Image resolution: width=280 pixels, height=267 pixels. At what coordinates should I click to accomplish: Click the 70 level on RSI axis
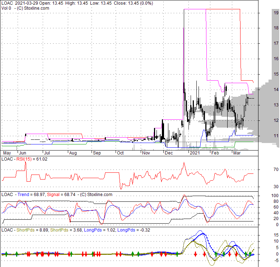pyautogui.click(x=276, y=169)
